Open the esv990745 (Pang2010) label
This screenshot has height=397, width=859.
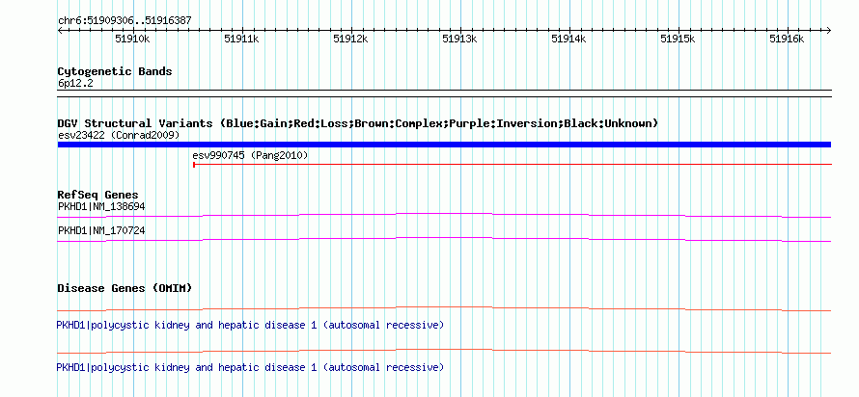click(x=250, y=155)
